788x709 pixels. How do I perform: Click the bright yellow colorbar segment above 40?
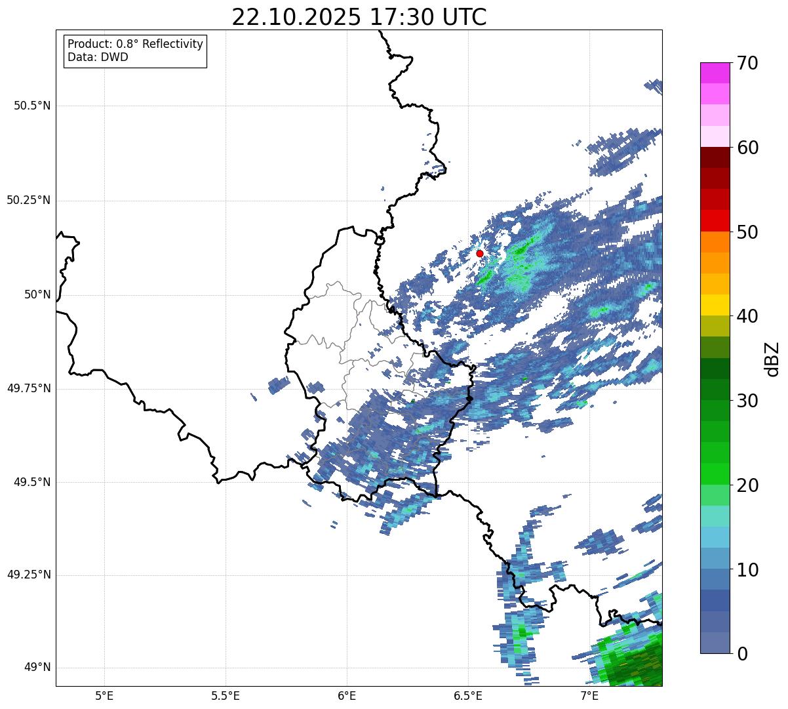pyautogui.click(x=715, y=306)
